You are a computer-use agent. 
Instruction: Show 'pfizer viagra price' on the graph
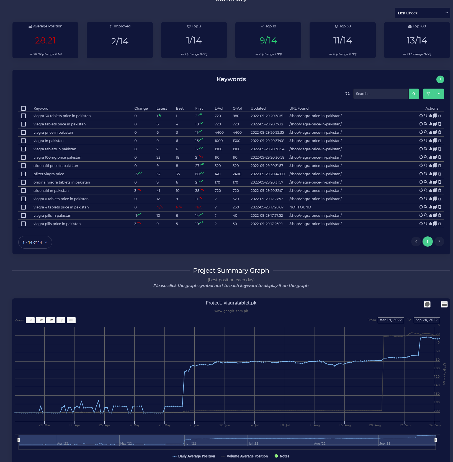tap(430, 174)
